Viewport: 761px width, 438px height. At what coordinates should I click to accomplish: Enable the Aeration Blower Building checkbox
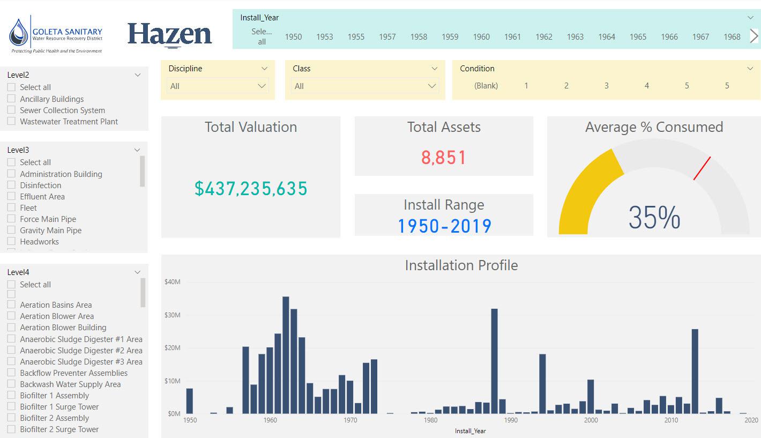pyautogui.click(x=11, y=327)
